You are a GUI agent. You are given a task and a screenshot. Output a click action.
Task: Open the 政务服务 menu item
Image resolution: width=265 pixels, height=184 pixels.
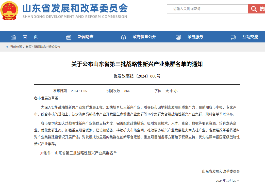coord(195,37)
